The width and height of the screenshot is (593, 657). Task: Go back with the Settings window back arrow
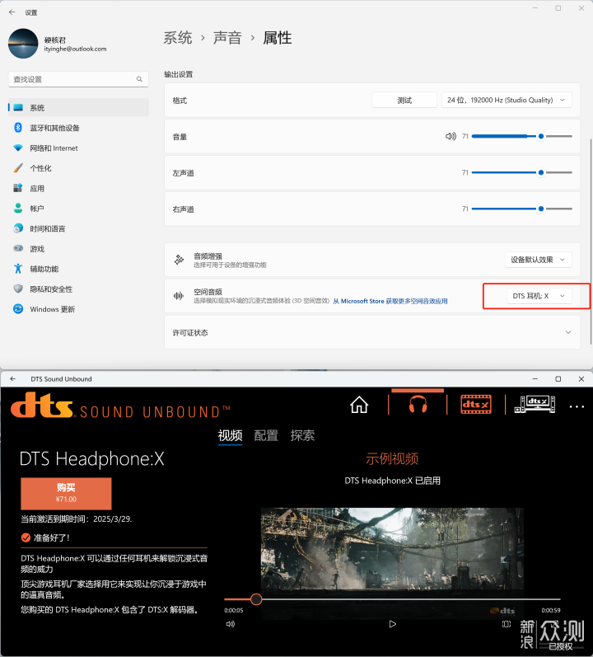point(12,12)
